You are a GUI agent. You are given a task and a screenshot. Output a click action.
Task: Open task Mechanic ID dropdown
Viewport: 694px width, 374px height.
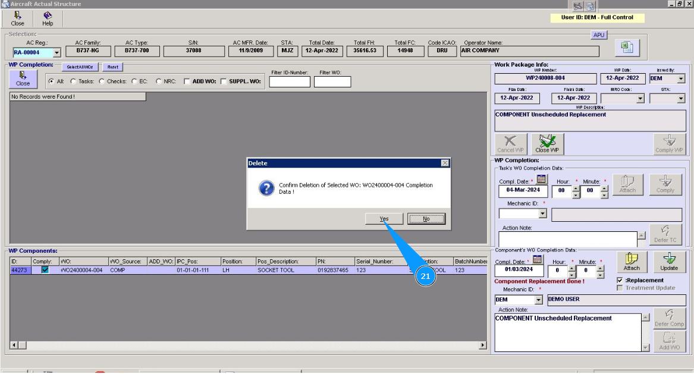[x=542, y=214]
